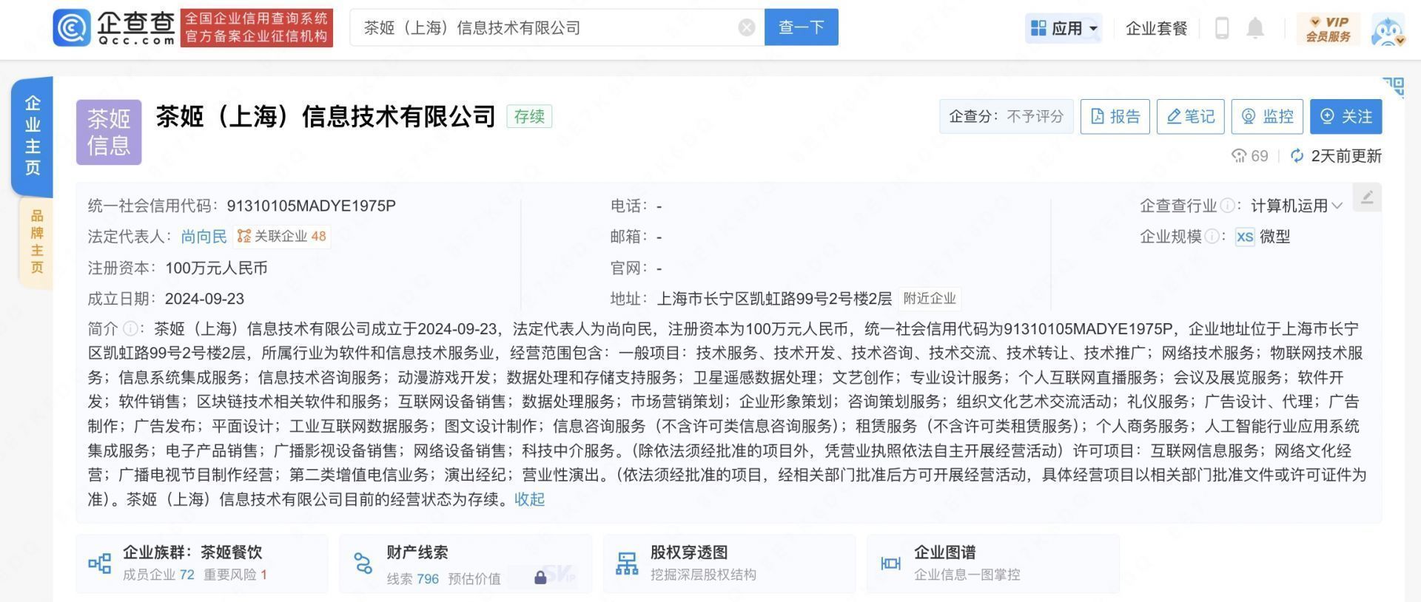Screen dimensions: 1421x602
Task: Refresh data via the 2天前更新 icon
Action: tap(1297, 156)
